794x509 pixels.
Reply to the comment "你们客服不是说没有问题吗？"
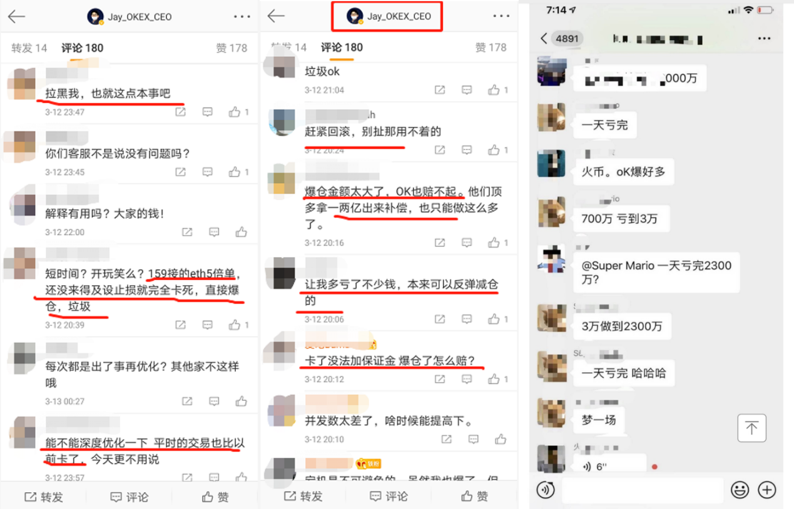[208, 172]
